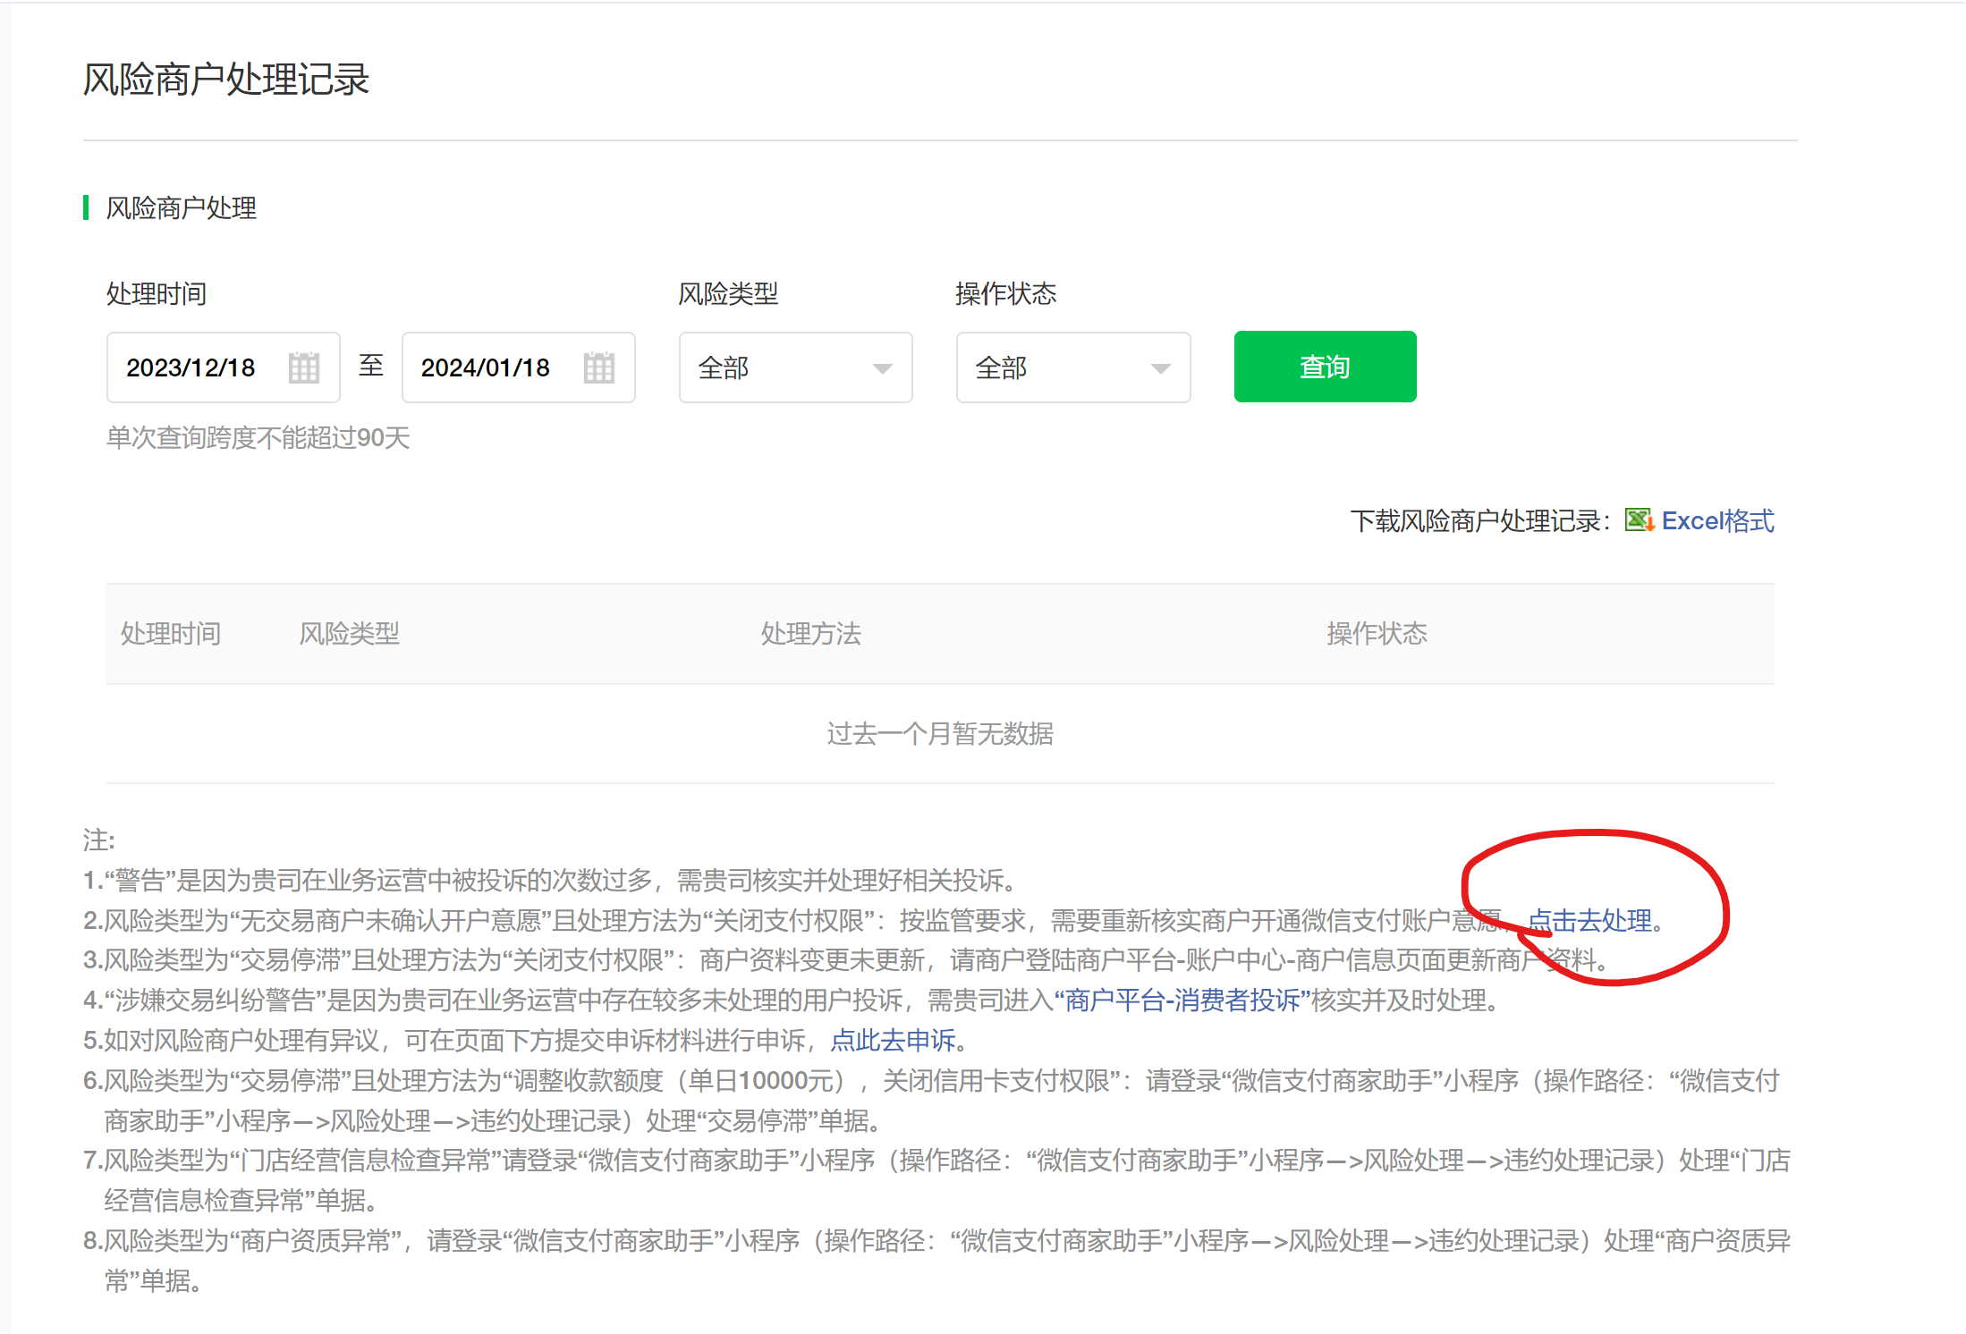Viewport: 1966px width, 1334px height.
Task: Open the 点此去申诉 appeal link
Action: click(x=893, y=1040)
